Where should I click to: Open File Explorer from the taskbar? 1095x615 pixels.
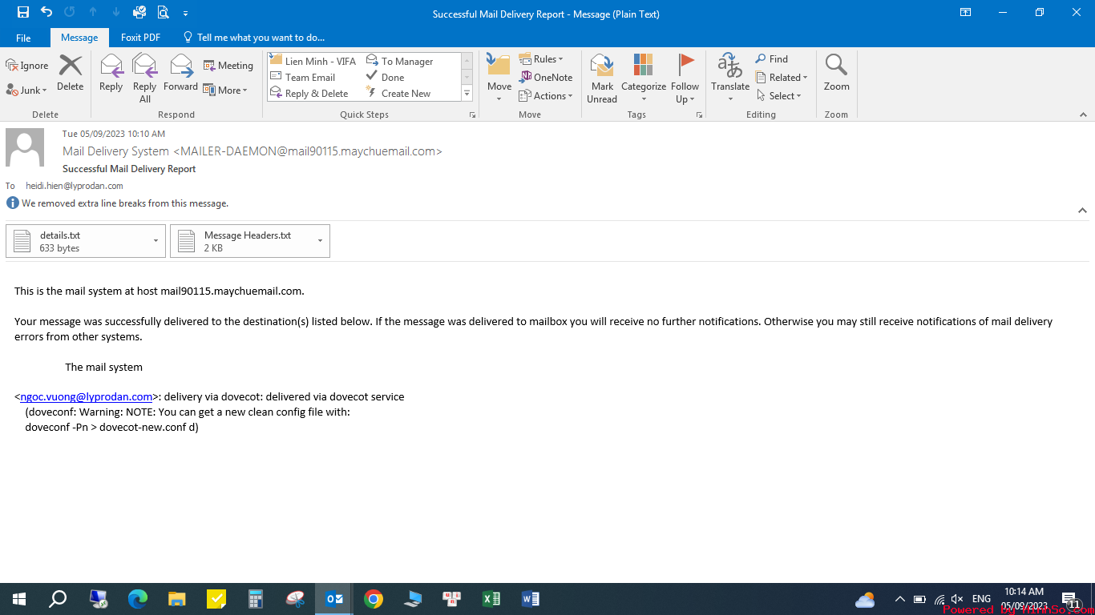click(x=177, y=599)
